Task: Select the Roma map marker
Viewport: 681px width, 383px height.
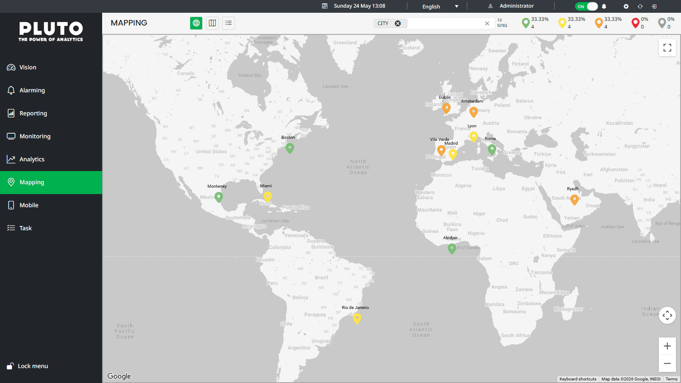Action: click(492, 149)
